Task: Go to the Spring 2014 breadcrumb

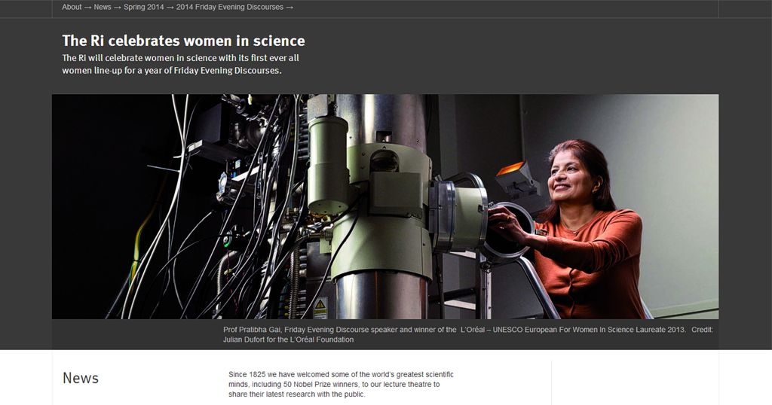Action: tap(145, 8)
